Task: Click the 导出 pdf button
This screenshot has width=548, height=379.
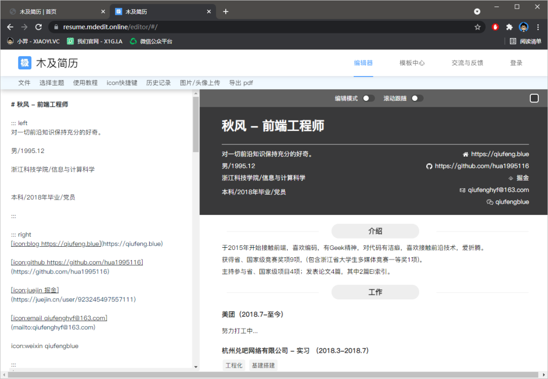Action: pos(241,83)
